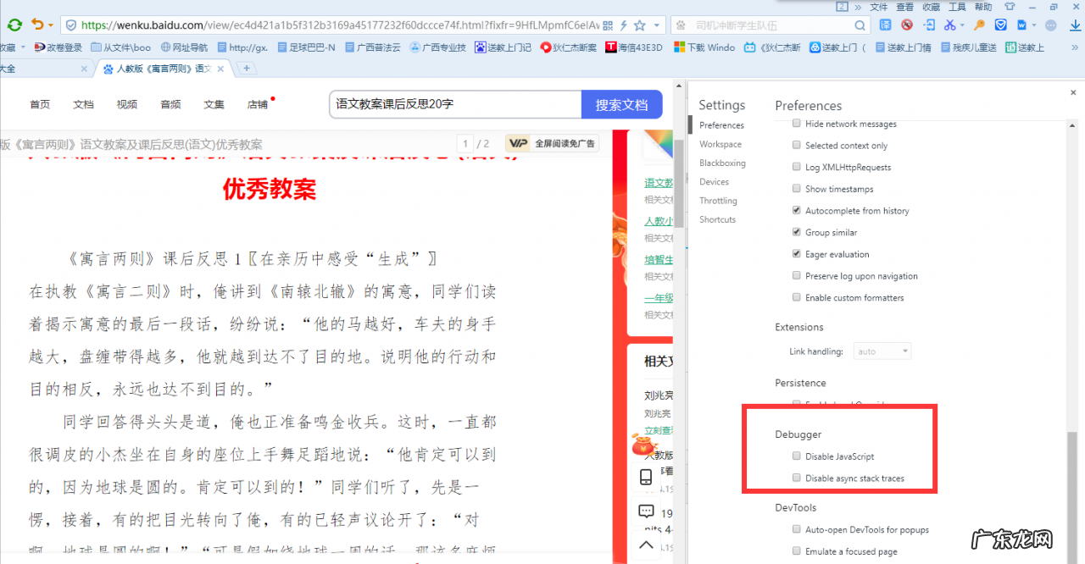Open the ad-blocker icon on toolbar

[906, 25]
